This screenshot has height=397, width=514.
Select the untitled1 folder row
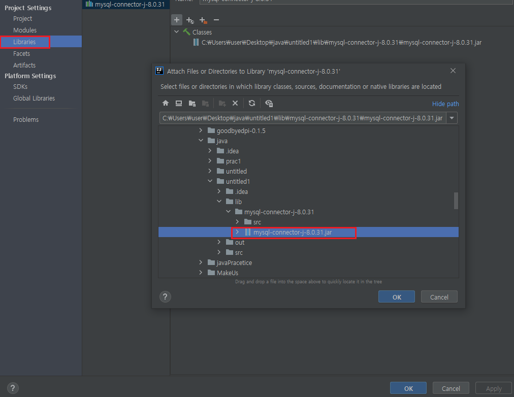(x=308, y=181)
